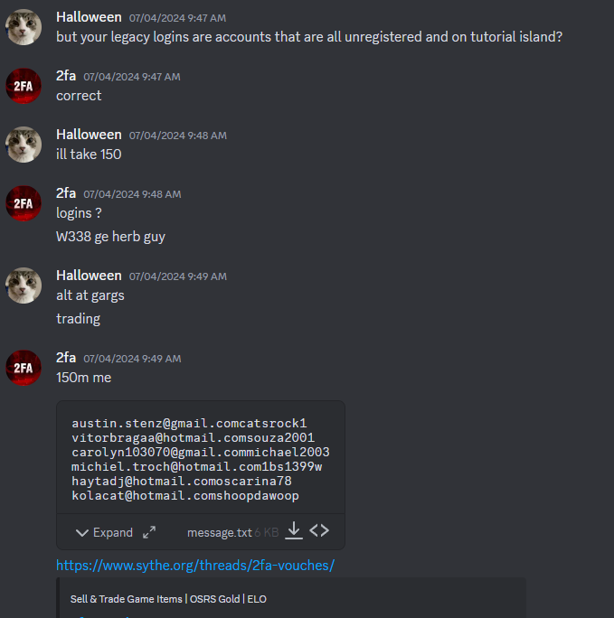The height and width of the screenshot is (618, 614).
Task: Click the 9:47 AM timestamp on Halloween's message
Action: pos(178,18)
